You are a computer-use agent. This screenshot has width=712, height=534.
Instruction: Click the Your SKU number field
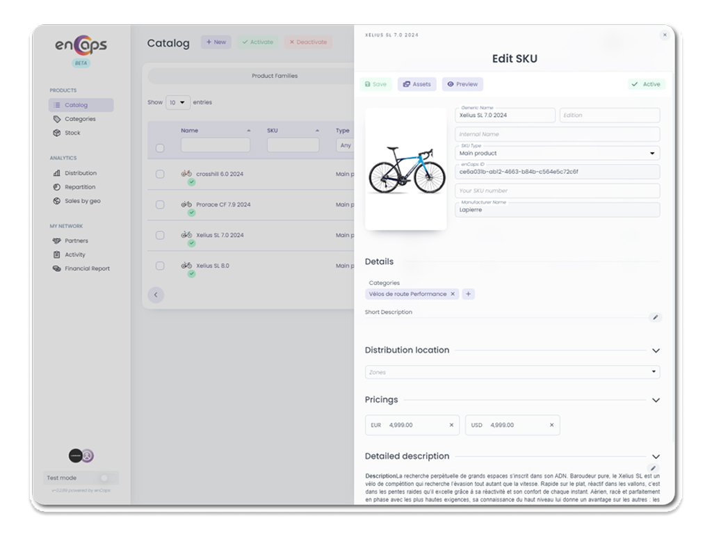tap(557, 191)
